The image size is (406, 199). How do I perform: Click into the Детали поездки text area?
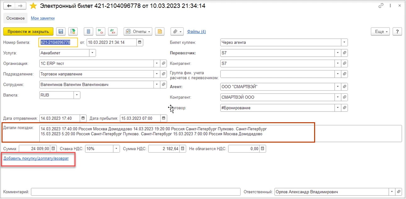point(221,134)
